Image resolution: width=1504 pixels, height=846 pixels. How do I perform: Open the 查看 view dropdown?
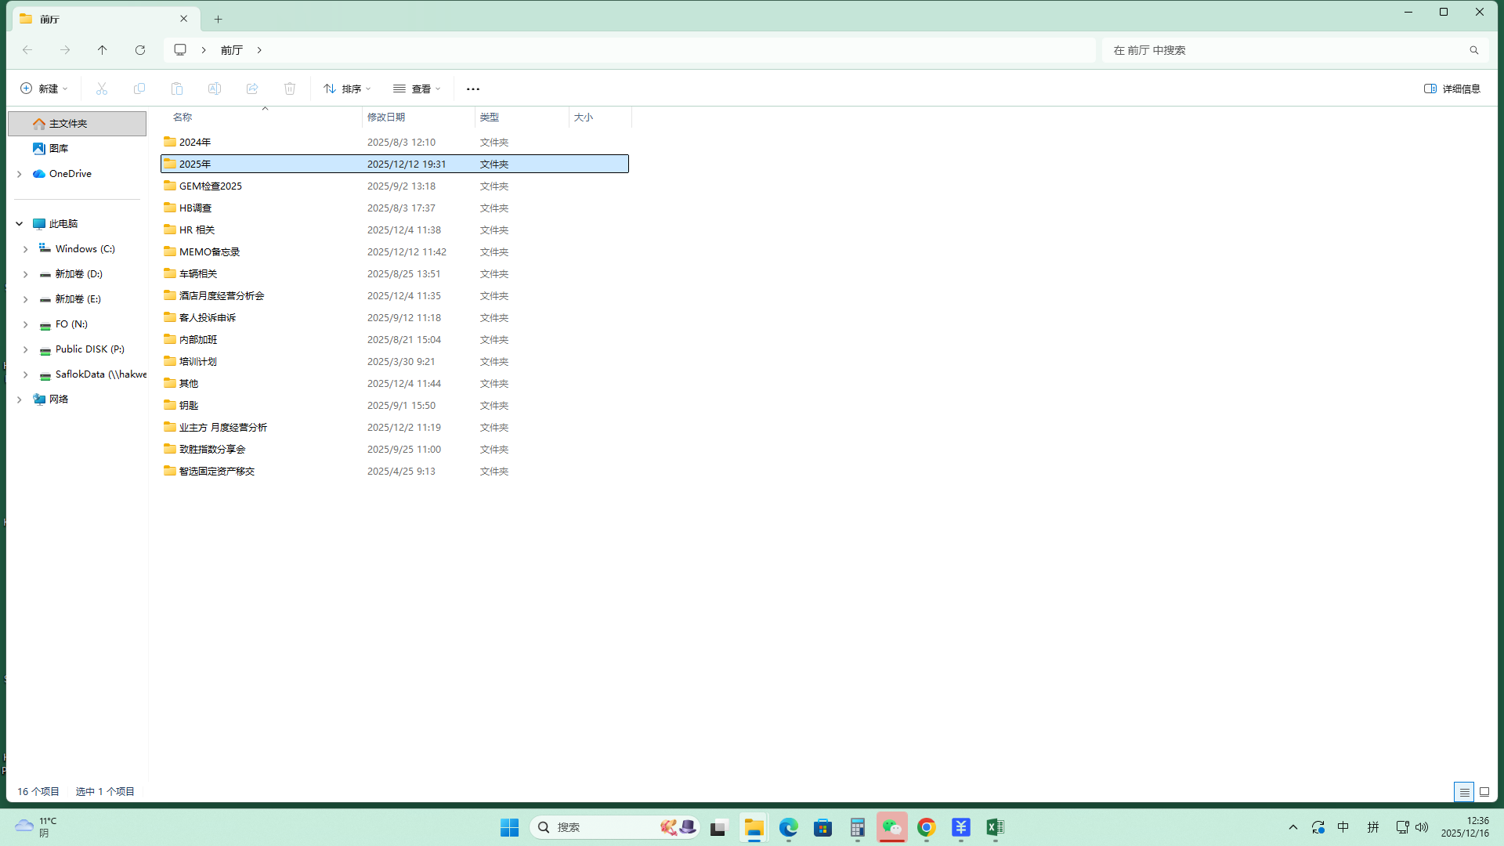point(417,89)
